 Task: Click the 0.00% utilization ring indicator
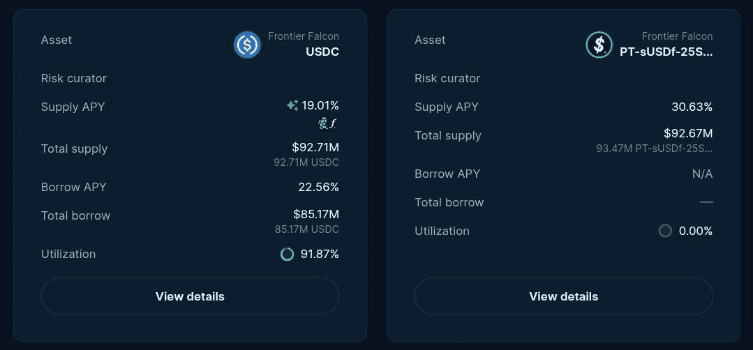[x=665, y=231]
